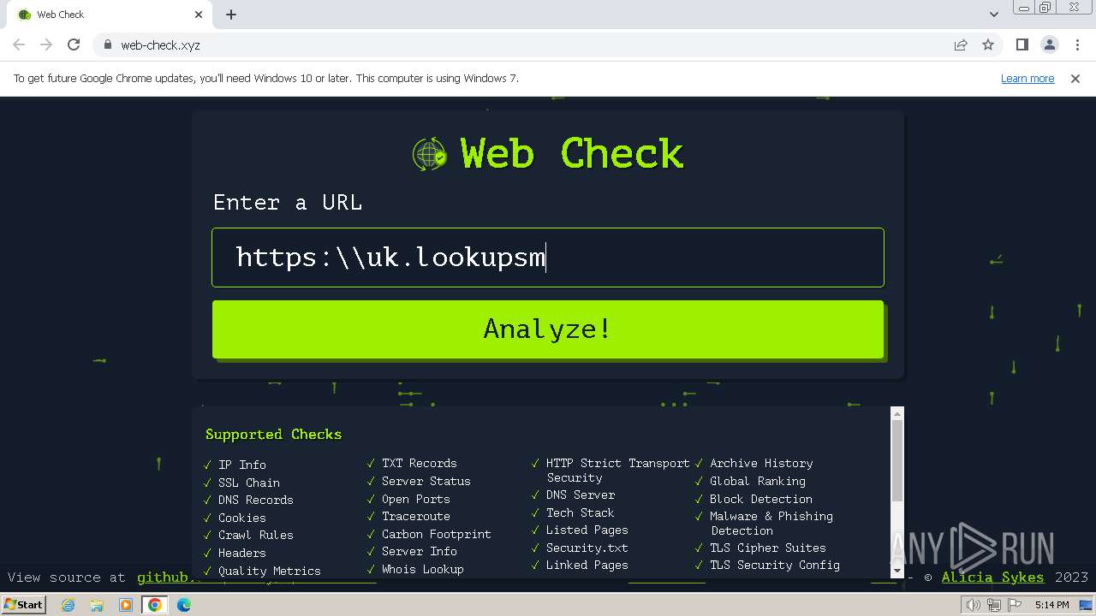Image resolution: width=1096 pixels, height=616 pixels.
Task: Click the Supported Checks scrollbar thumb
Action: coord(897,460)
